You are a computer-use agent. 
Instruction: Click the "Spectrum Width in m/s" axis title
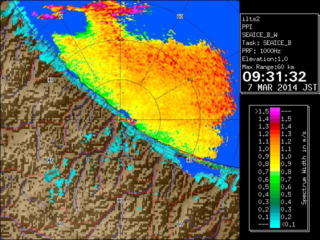[x=304, y=168]
